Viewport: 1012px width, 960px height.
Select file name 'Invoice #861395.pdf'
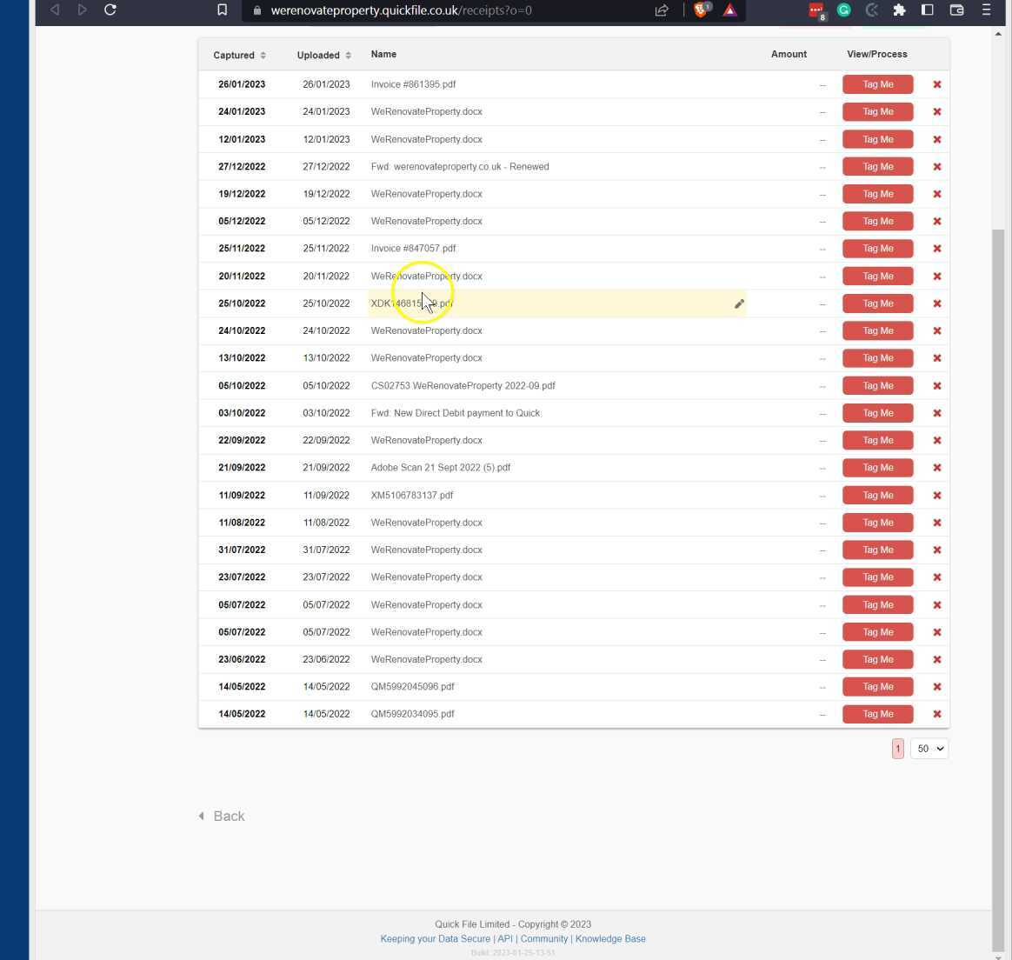tap(413, 84)
